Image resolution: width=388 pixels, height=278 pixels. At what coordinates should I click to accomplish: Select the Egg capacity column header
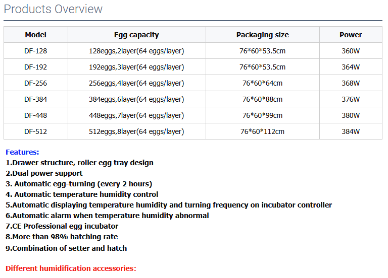[x=136, y=35]
